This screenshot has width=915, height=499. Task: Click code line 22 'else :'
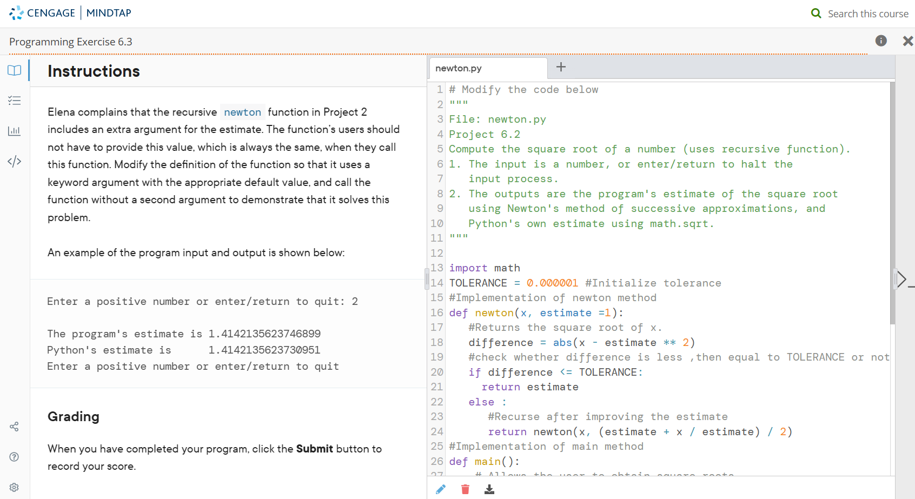point(488,402)
